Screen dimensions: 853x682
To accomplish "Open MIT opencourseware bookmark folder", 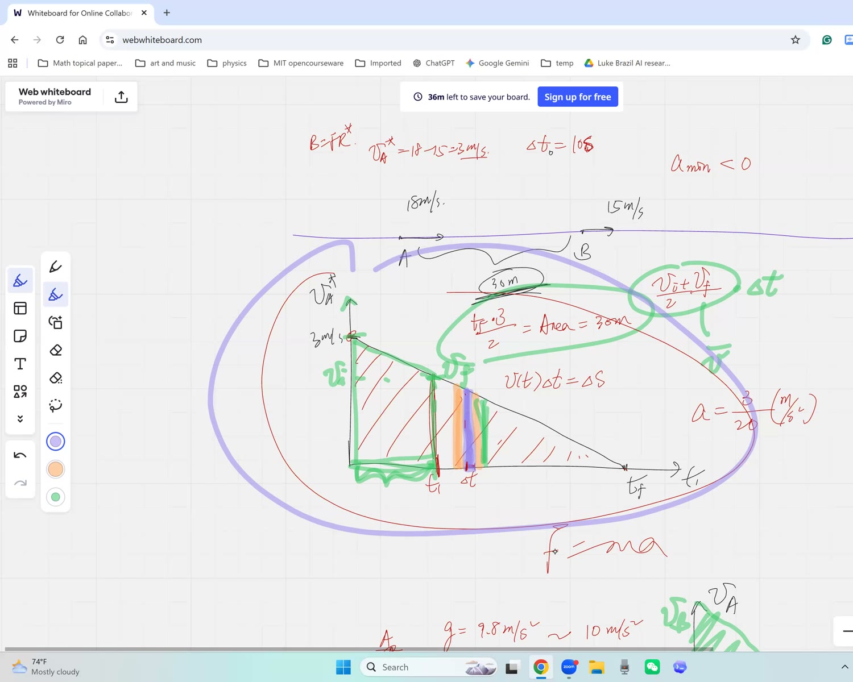I will [x=301, y=63].
